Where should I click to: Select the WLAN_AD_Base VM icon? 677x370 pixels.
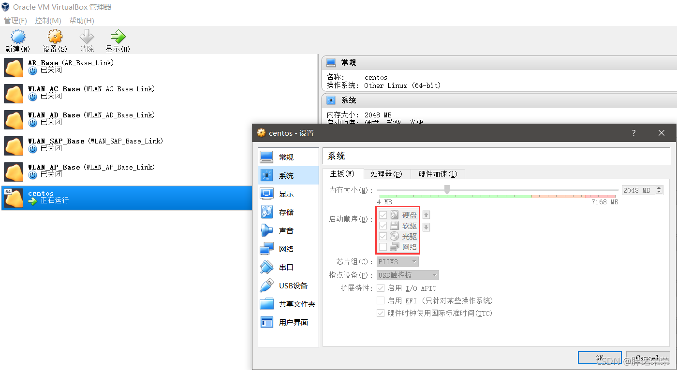coord(14,120)
